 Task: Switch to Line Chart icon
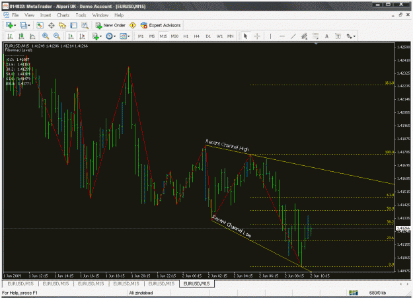coord(32,36)
